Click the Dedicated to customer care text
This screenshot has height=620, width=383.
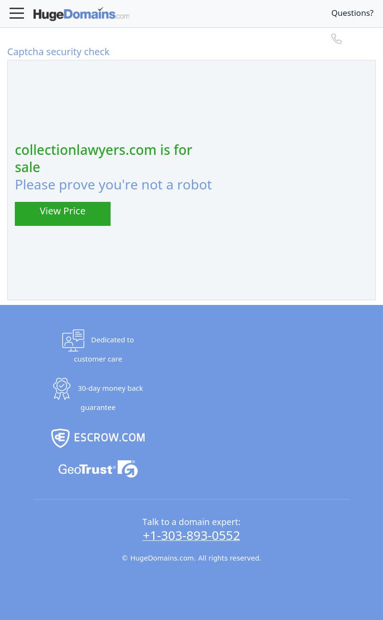click(x=104, y=349)
